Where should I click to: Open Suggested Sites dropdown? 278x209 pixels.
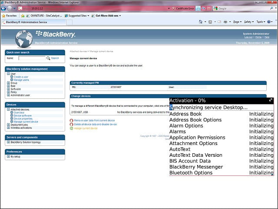pyautogui.click(x=77, y=16)
